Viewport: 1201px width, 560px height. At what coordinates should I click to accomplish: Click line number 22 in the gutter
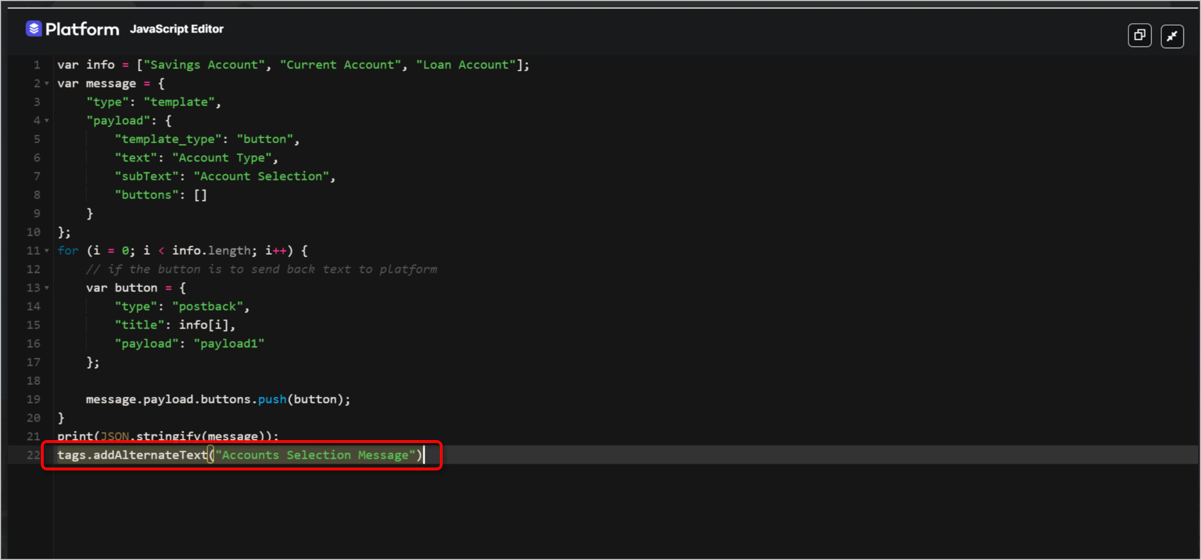(x=33, y=455)
